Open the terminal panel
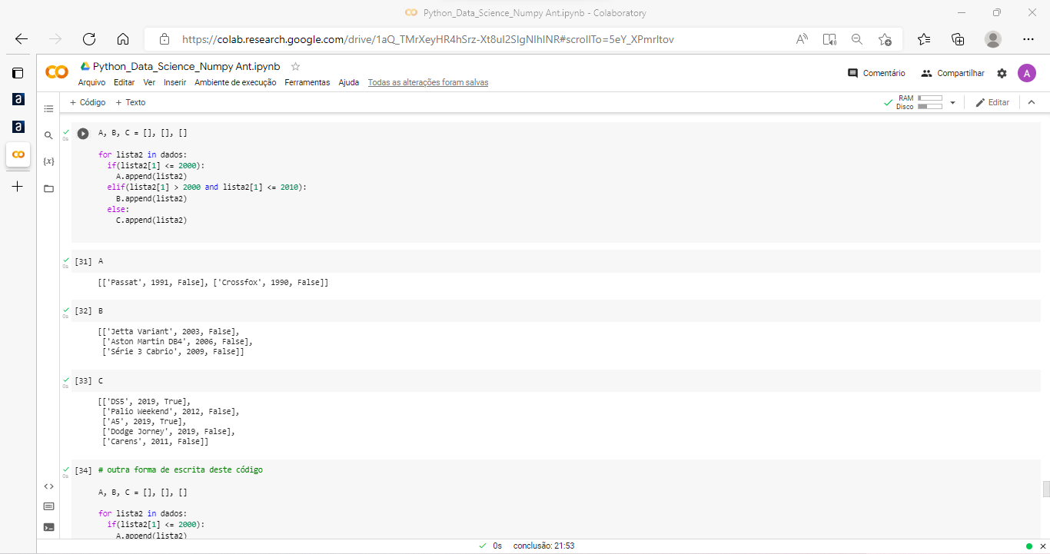Image resolution: width=1050 pixels, height=554 pixels. (48, 527)
